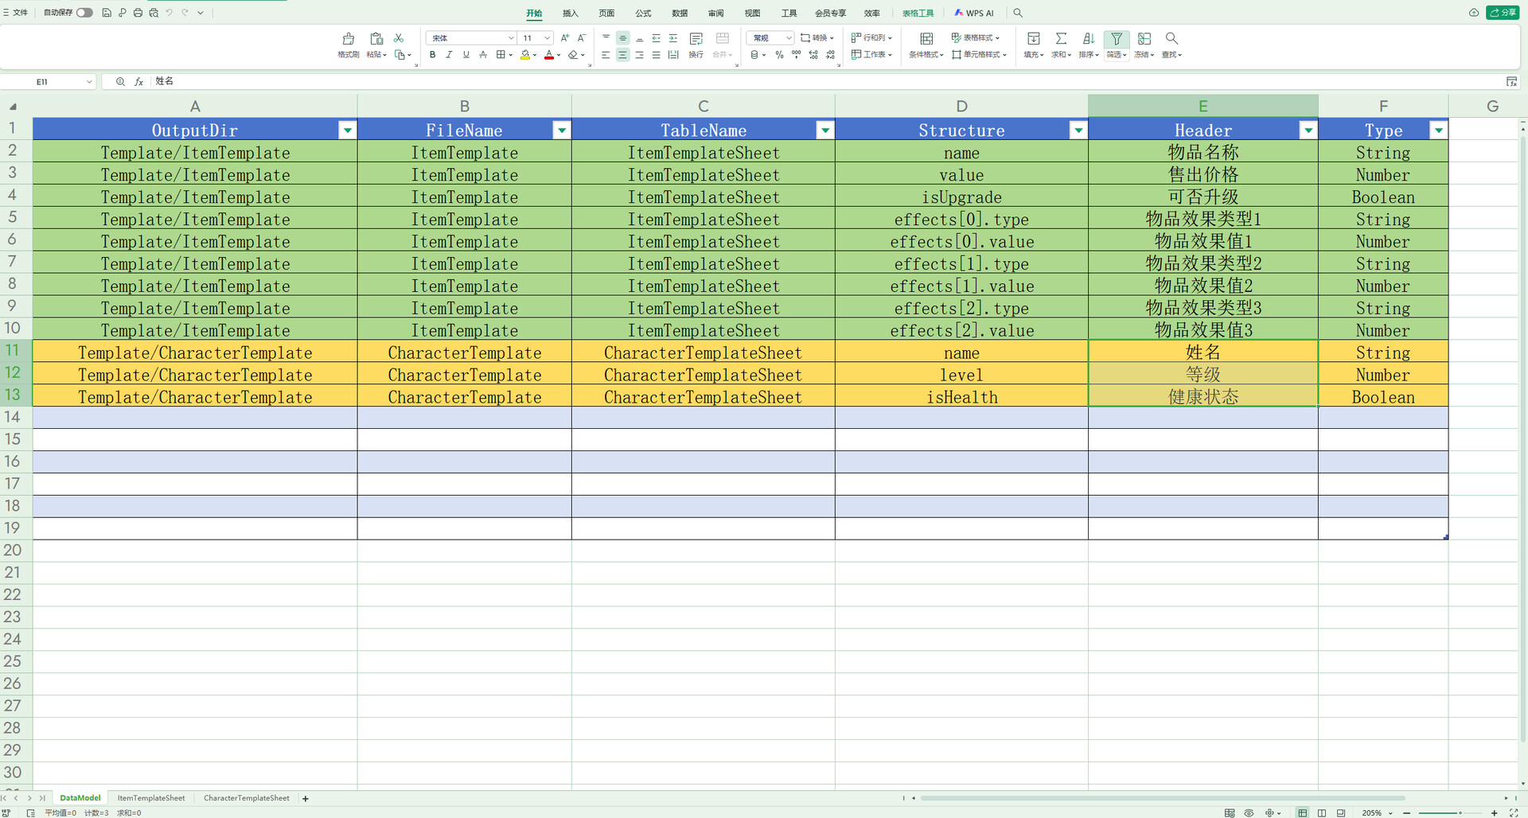This screenshot has width=1528, height=818.
Task: Click the freeze panes icon 冻结
Action: (1144, 45)
